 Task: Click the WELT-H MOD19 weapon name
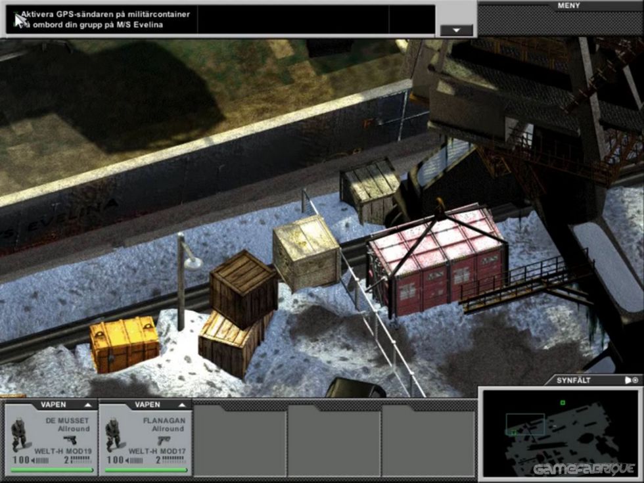tap(63, 451)
